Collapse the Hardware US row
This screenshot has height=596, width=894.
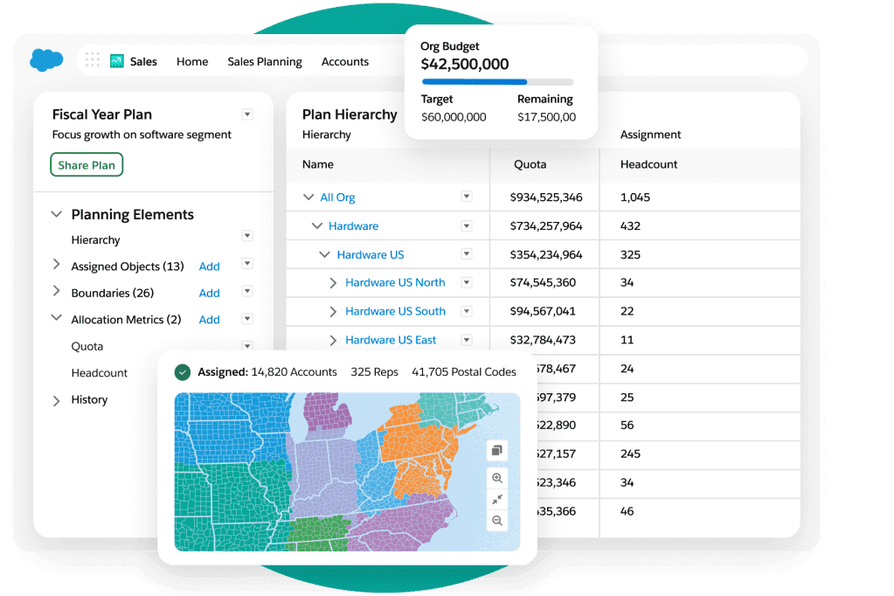tap(324, 254)
